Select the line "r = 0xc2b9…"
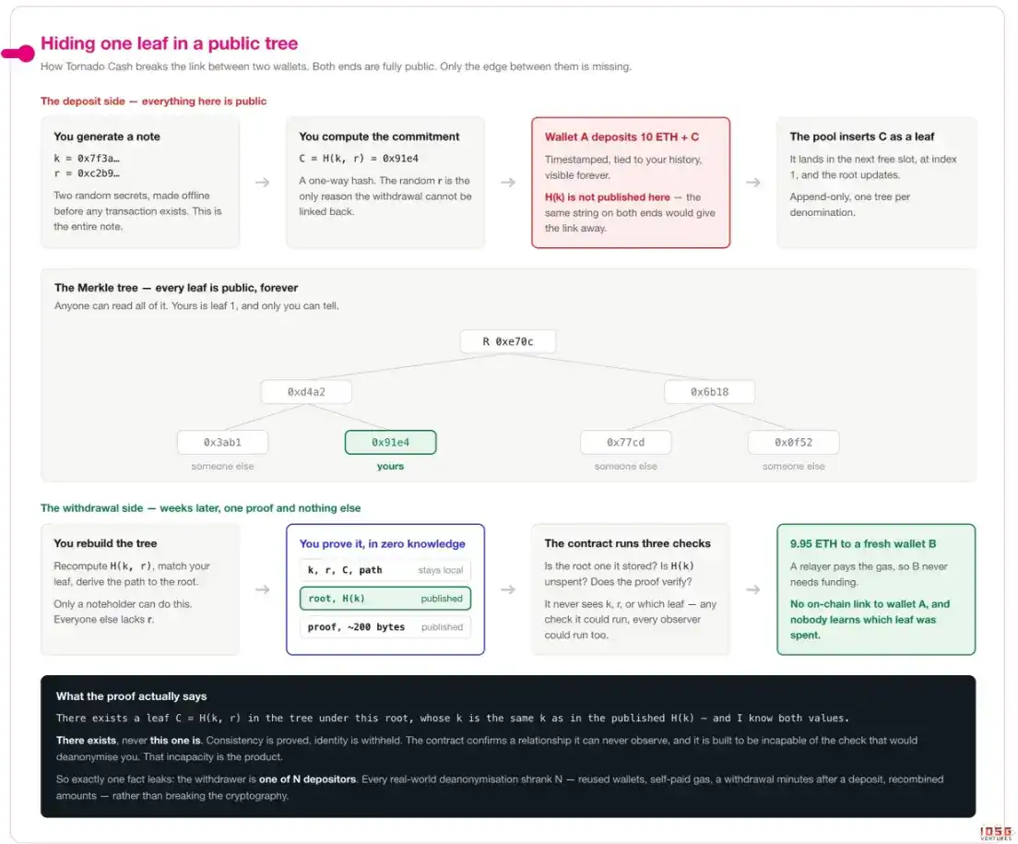This screenshot has height=844, width=1018. (87, 173)
